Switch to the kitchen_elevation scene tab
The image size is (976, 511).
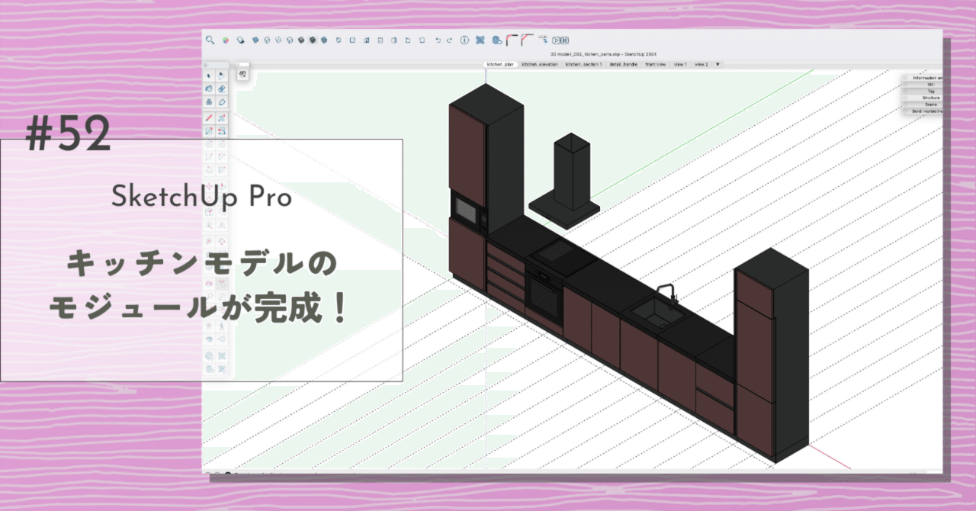[x=539, y=64]
